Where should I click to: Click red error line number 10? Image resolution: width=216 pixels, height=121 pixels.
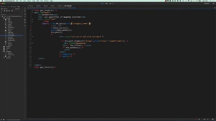point(31,30)
